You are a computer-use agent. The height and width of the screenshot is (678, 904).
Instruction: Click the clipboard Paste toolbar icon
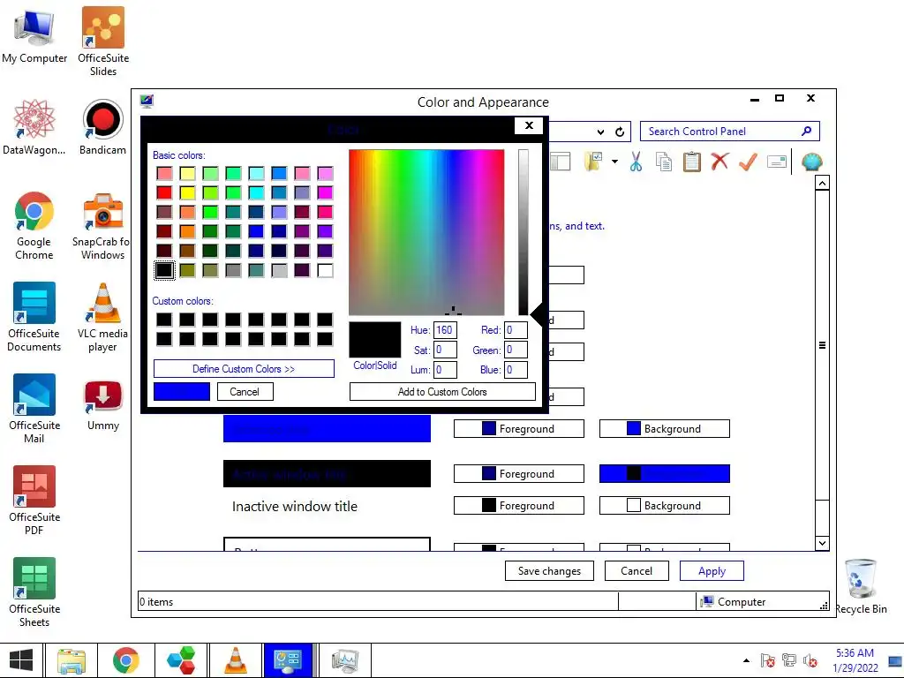(x=691, y=162)
